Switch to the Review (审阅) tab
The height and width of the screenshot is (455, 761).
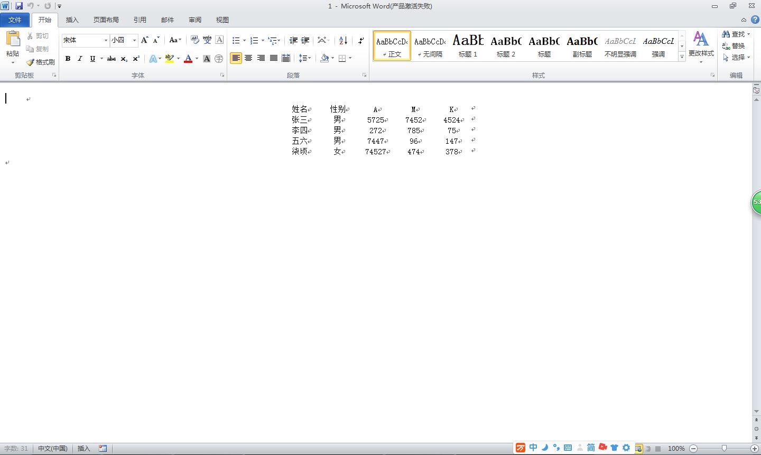pyautogui.click(x=194, y=20)
